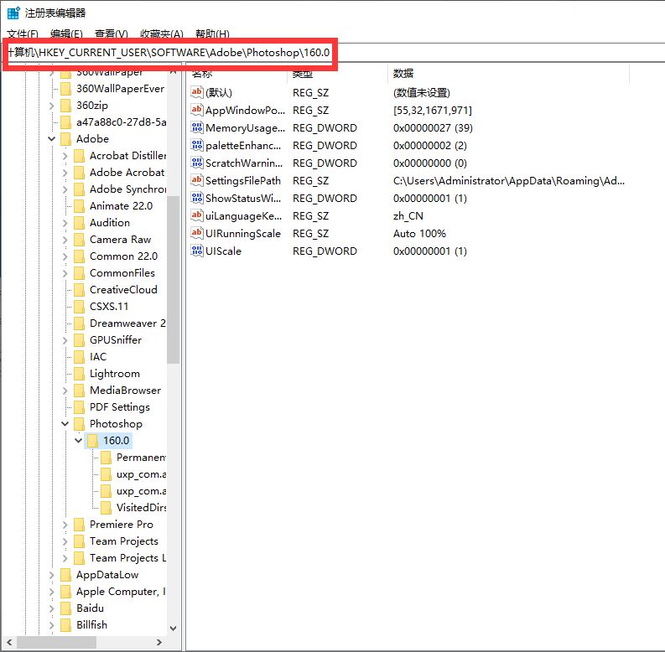Viewport: 665px width, 652px height.
Task: Open the 文件(F) menu
Action: click(23, 34)
